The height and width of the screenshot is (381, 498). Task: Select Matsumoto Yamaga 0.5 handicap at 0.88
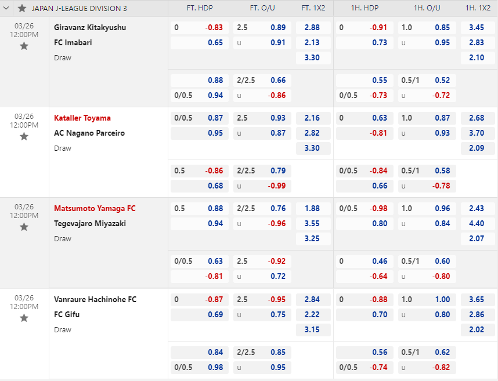200,208
